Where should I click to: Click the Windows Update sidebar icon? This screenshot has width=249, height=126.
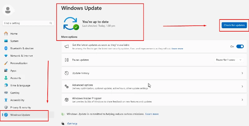[x=6, y=115]
